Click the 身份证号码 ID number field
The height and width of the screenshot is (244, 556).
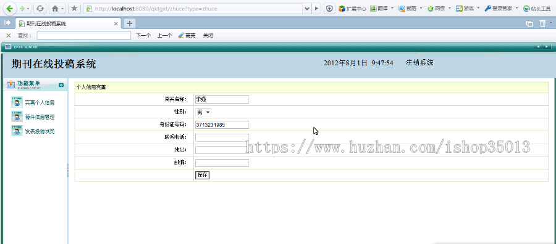222,124
